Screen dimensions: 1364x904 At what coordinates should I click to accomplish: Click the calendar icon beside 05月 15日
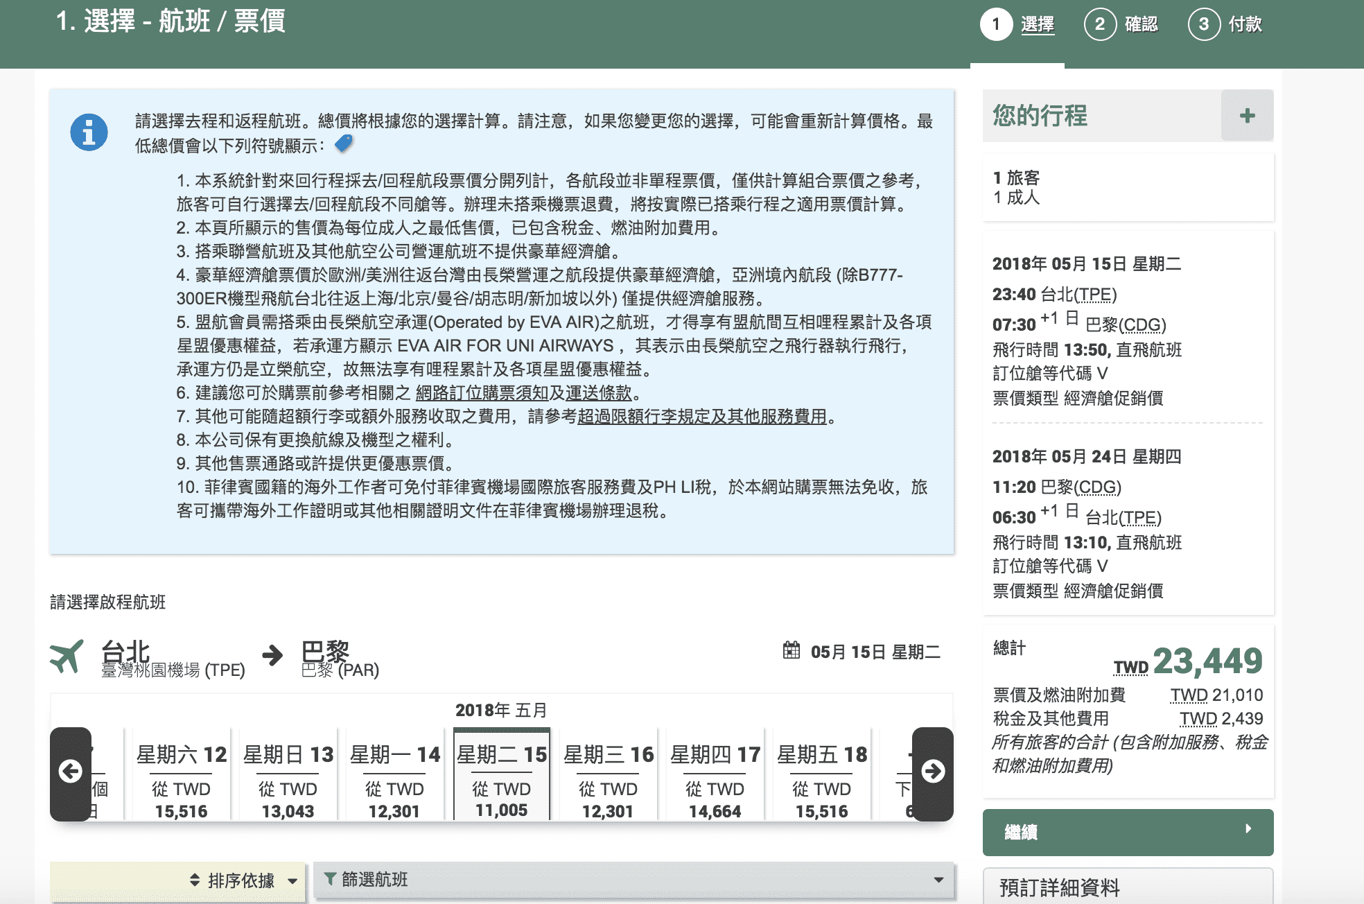pyautogui.click(x=791, y=650)
